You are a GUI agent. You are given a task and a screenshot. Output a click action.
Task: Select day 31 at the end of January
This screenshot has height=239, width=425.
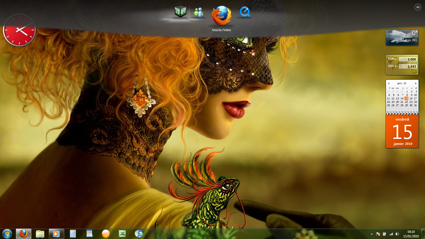tap(415, 105)
